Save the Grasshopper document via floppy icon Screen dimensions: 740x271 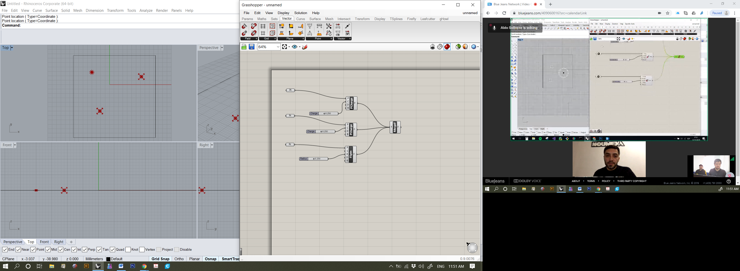click(252, 47)
